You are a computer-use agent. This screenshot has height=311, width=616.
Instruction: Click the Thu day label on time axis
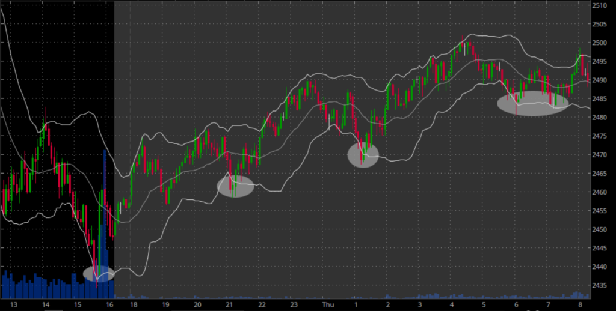coord(328,305)
